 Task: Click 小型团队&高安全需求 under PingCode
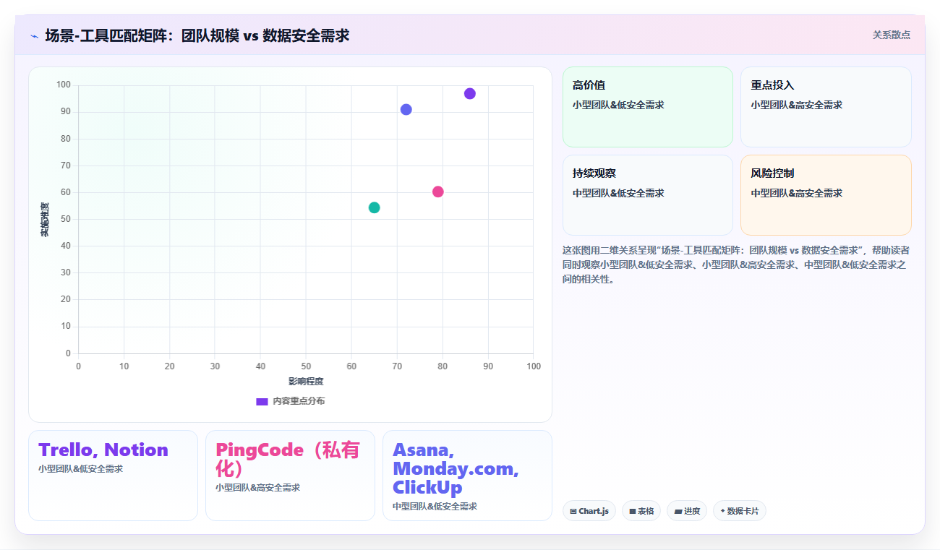pyautogui.click(x=257, y=488)
